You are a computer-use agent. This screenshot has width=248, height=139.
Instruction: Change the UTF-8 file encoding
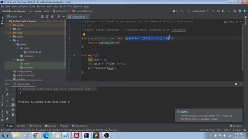(x=227, y=130)
